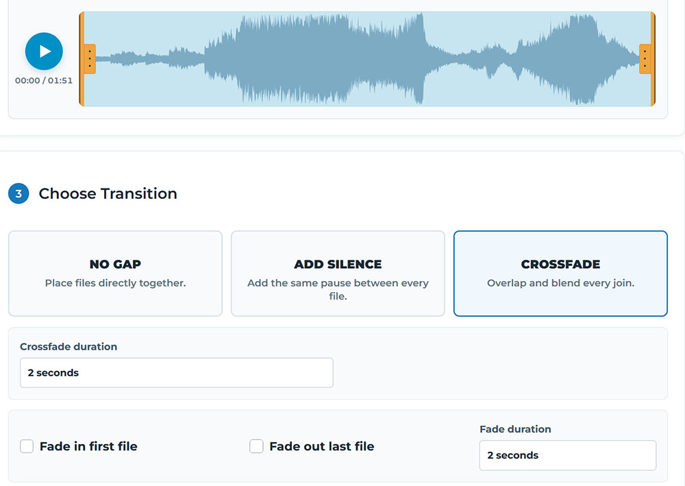This screenshot has height=486, width=685.
Task: Play the audio preview
Action: 44,51
